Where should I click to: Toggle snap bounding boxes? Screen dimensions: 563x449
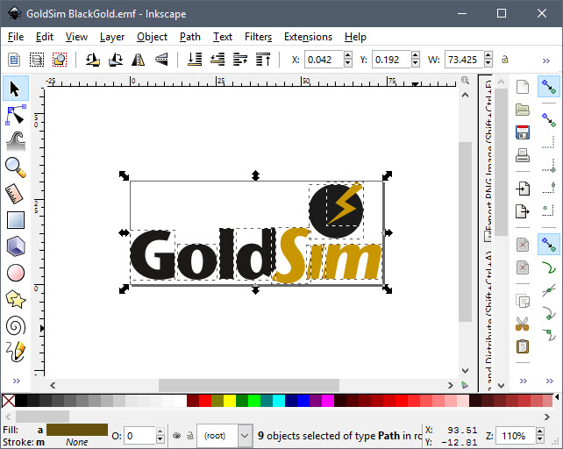coord(549,119)
